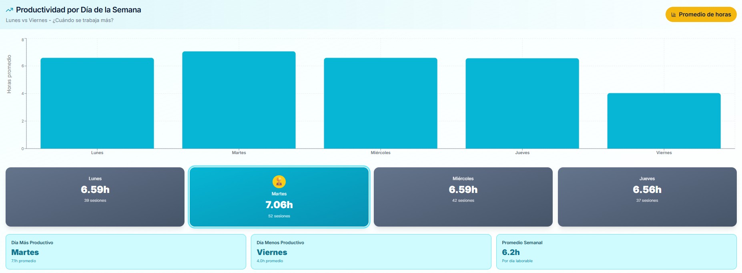Pick the Jueves bar in the chart
The height and width of the screenshot is (273, 742).
[x=522, y=104]
